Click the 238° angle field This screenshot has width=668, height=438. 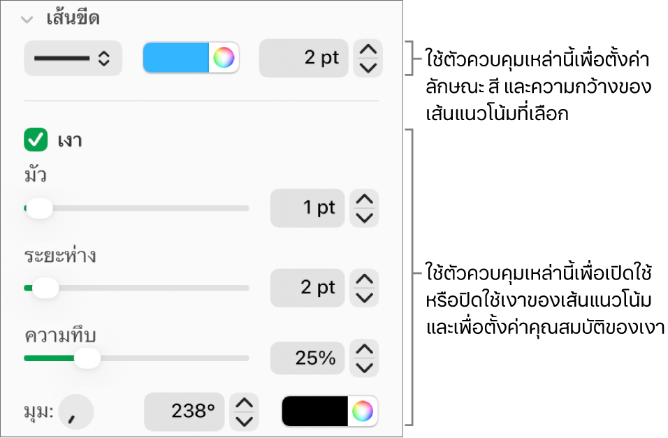[184, 411]
